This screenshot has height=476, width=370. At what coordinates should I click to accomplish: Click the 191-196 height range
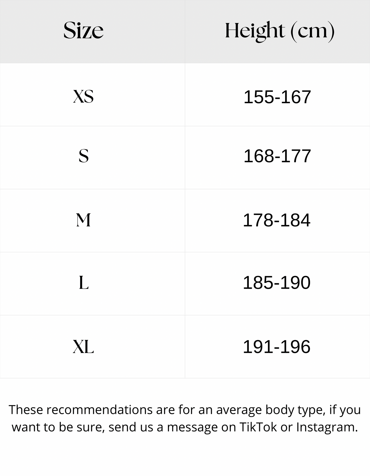(x=276, y=347)
